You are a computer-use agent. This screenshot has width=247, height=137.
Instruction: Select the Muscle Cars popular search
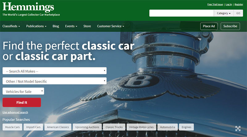pyautogui.click(x=12, y=127)
